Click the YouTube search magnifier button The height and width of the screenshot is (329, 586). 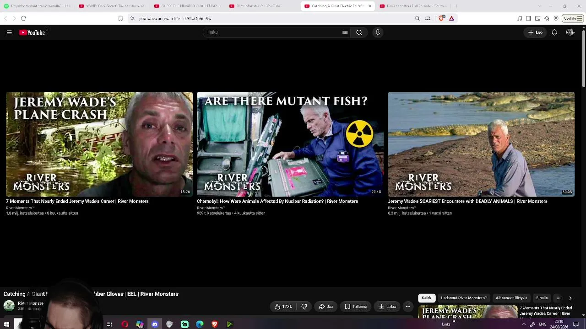pos(359,32)
